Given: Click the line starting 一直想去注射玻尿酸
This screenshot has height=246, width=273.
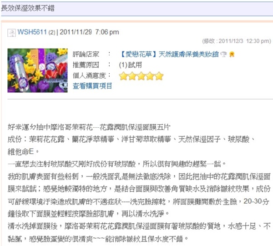Looking at the screenshot, I should click(117, 164).
